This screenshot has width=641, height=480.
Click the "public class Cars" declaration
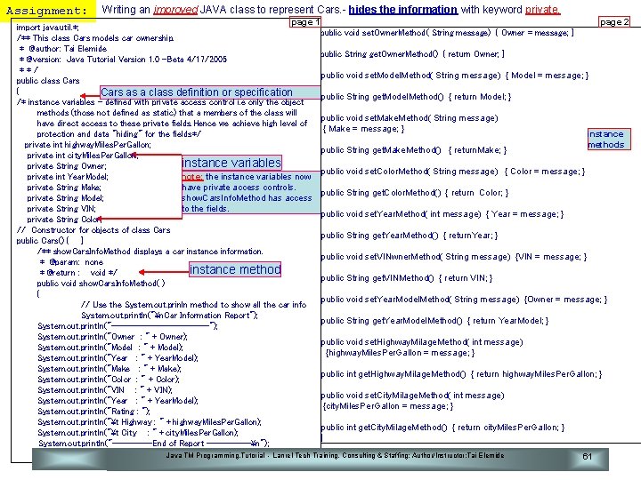[x=48, y=80]
